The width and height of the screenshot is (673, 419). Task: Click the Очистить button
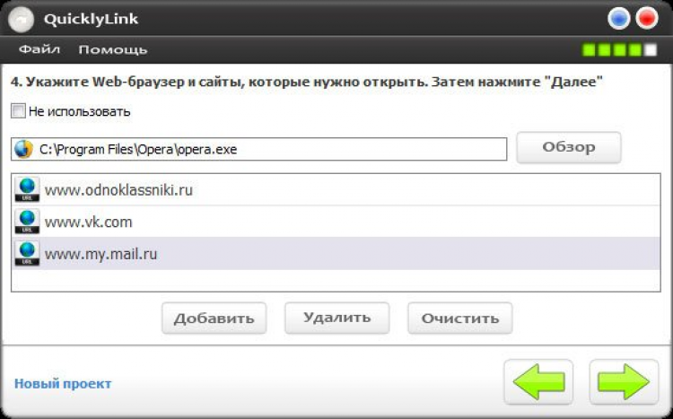(460, 319)
